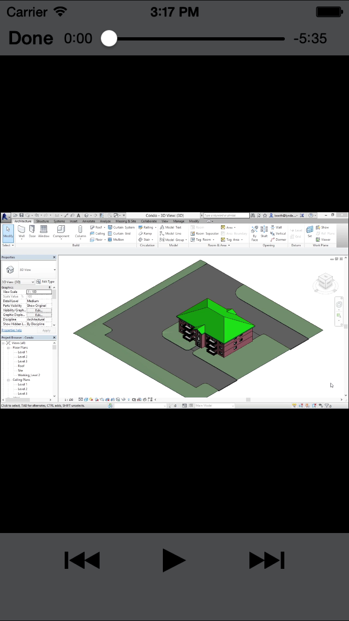Viewport: 349px width, 621px height.
Task: Pick the Curtain Grid tool
Action: tap(119, 233)
